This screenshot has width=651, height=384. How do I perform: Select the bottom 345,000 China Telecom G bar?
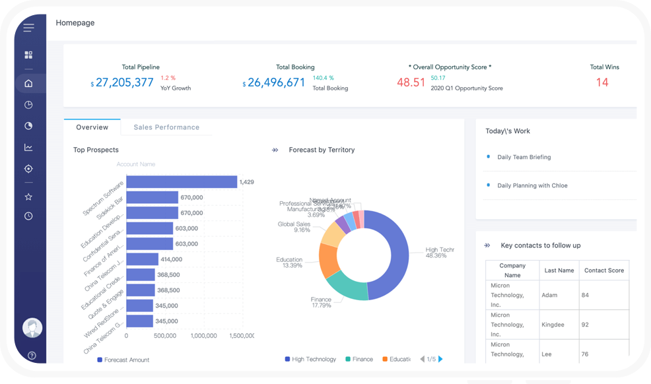139,321
